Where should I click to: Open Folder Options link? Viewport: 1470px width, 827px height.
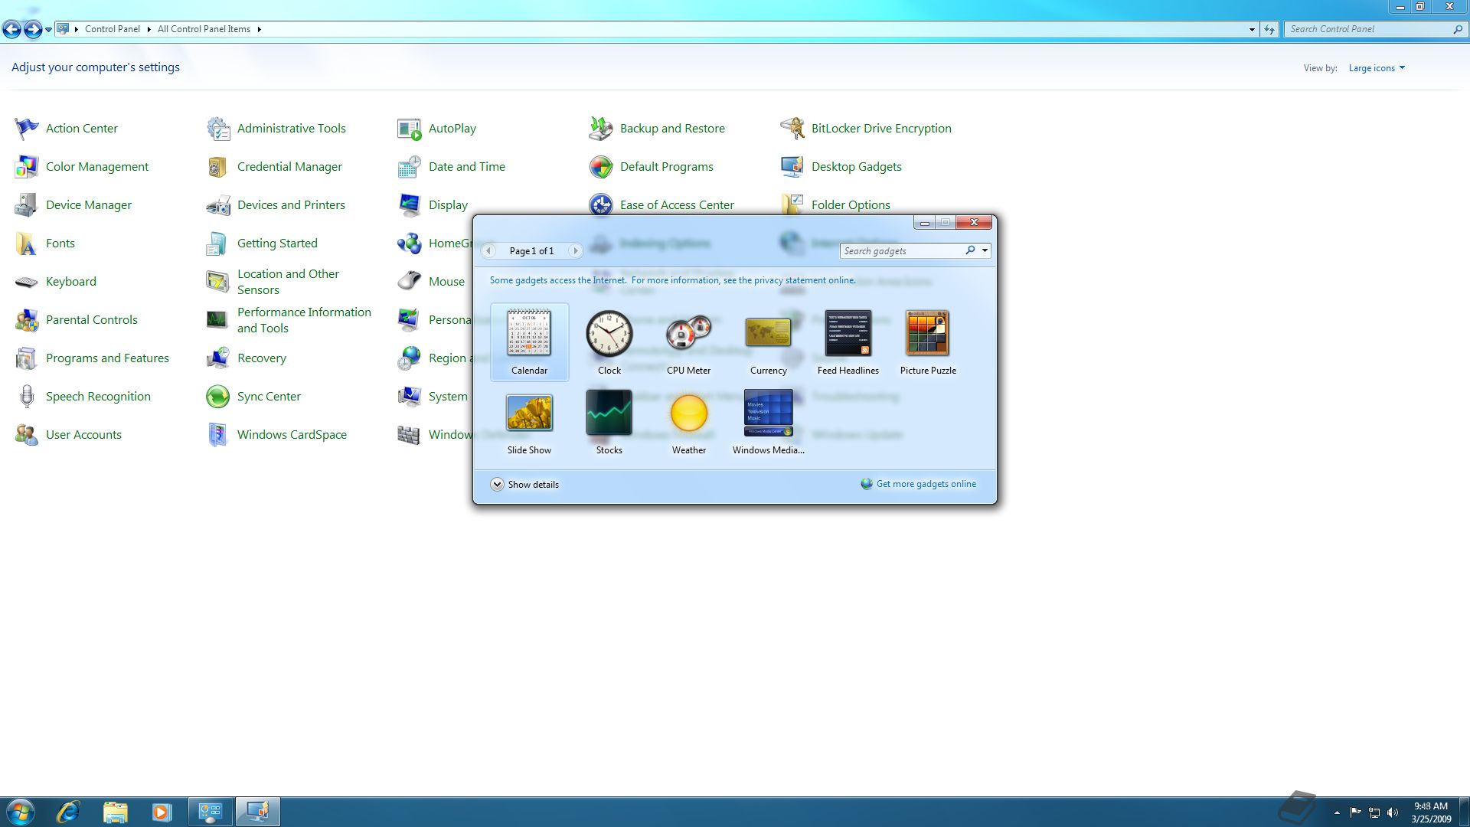tap(851, 205)
